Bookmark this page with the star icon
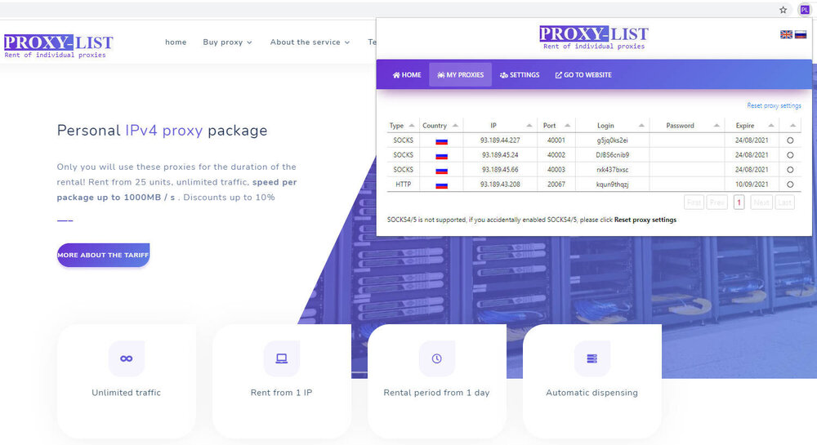 click(x=783, y=10)
